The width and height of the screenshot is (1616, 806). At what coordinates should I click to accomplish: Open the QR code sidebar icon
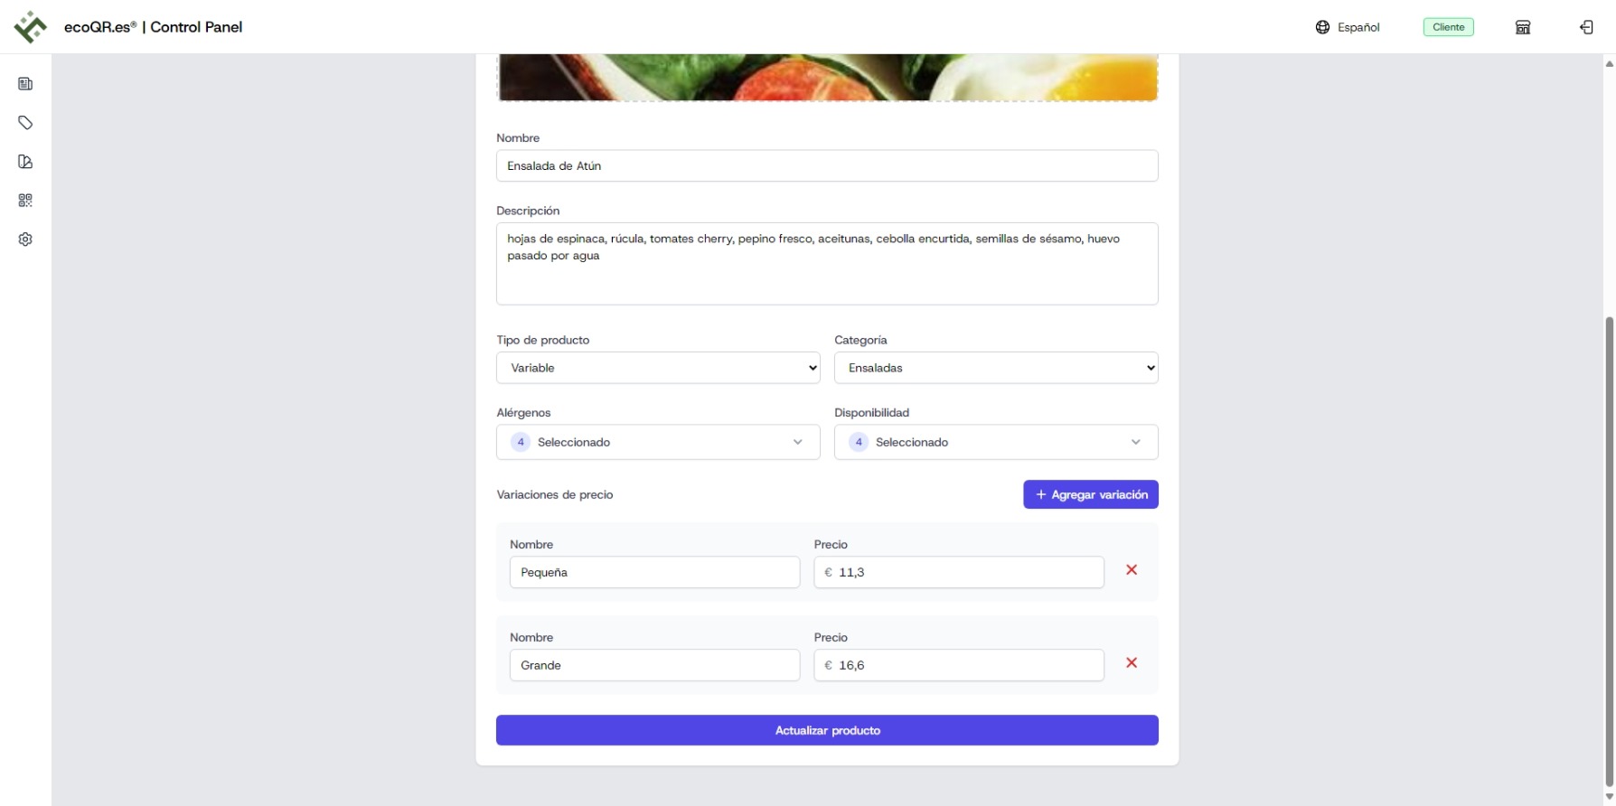[x=25, y=201]
